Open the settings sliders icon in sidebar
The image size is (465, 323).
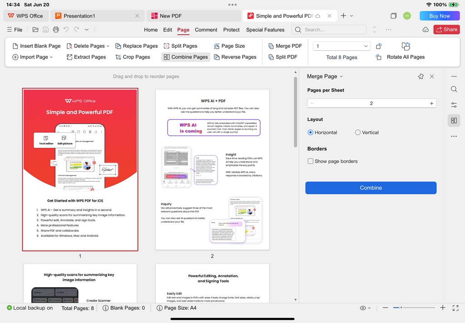[x=454, y=105]
